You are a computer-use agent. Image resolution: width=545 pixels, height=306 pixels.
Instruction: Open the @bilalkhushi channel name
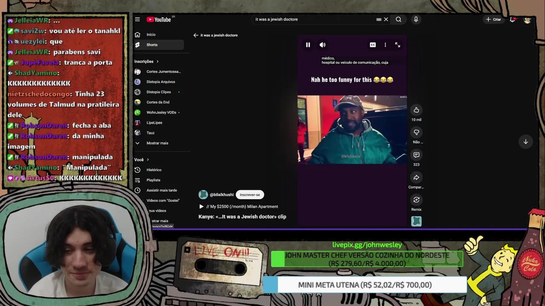221,195
